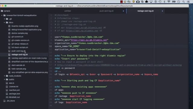Click the Wi-Fi status icon

pyautogui.click(x=169, y=2)
